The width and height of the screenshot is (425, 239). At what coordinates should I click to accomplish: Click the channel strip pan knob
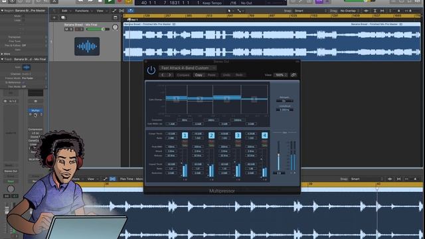click(11, 189)
